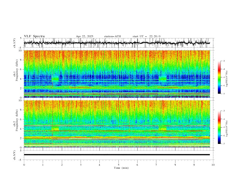This screenshot has height=185, width=240.
Task: Click the "start UT = 22:20:0" text
Action: click(x=146, y=36)
